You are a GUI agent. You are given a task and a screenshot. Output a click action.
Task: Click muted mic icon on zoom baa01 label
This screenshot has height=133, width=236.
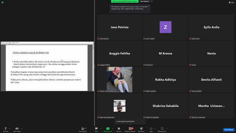click(x=144, y=39)
